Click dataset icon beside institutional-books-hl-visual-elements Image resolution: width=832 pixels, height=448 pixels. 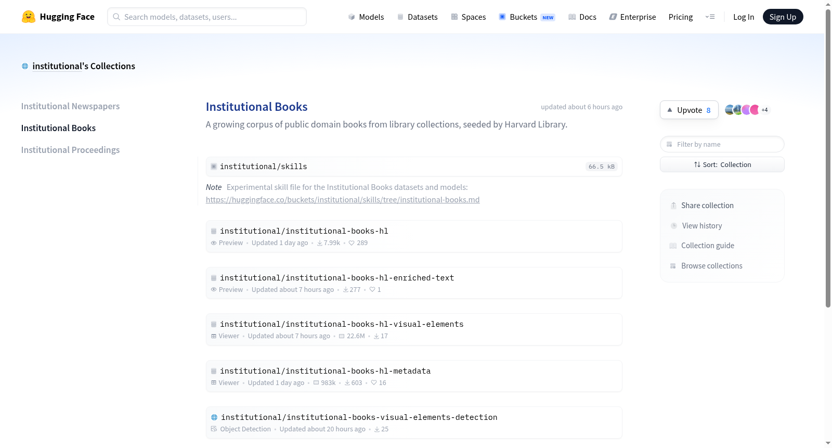click(214, 324)
